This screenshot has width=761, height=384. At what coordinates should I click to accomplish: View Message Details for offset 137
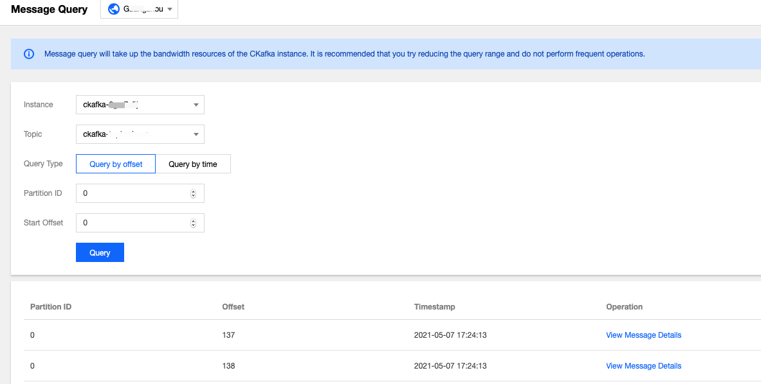tap(643, 335)
